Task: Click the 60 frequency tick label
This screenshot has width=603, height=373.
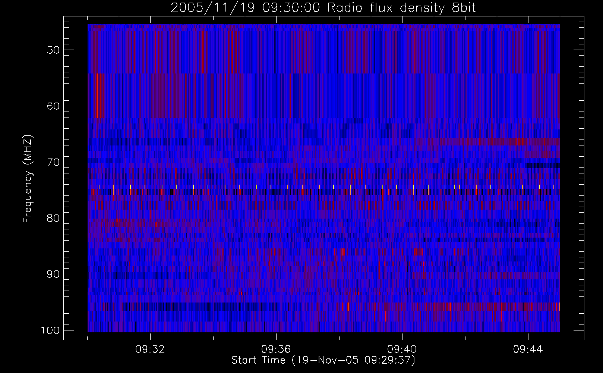Action: click(53, 106)
